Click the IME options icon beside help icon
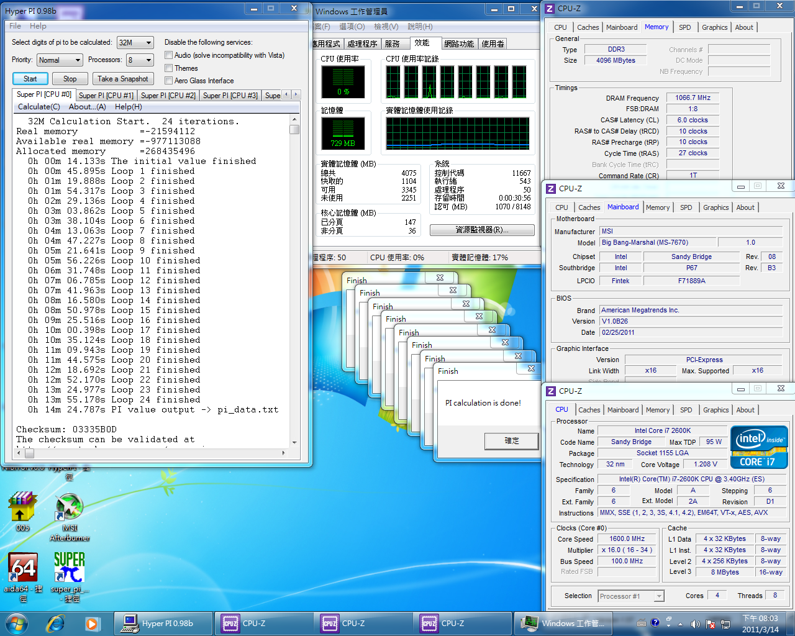The width and height of the screenshot is (795, 636). [x=669, y=621]
